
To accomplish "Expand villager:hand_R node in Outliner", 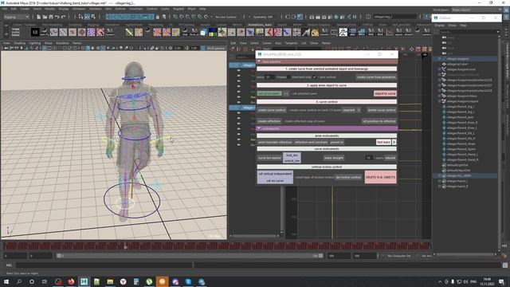I will point(439,186).
